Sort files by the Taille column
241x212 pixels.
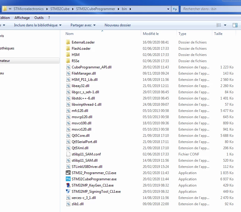point(218,34)
